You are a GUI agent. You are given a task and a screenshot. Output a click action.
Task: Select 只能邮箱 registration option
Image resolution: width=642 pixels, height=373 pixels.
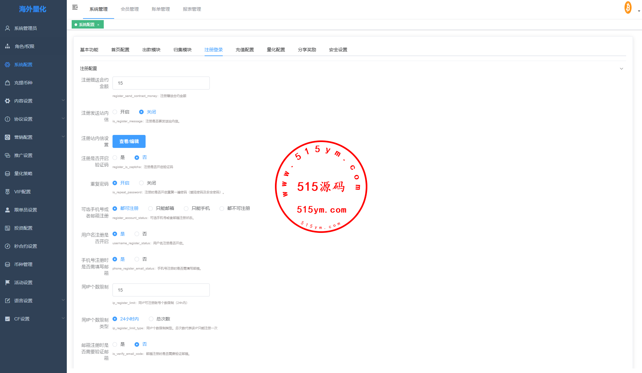(150, 209)
